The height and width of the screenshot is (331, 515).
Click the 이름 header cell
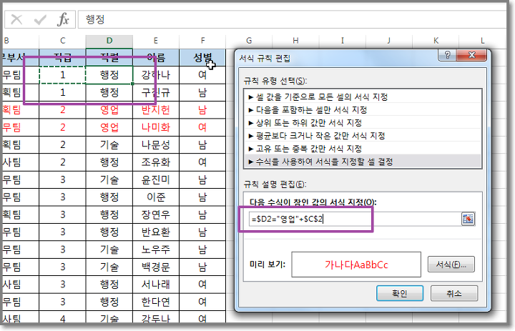(x=156, y=58)
